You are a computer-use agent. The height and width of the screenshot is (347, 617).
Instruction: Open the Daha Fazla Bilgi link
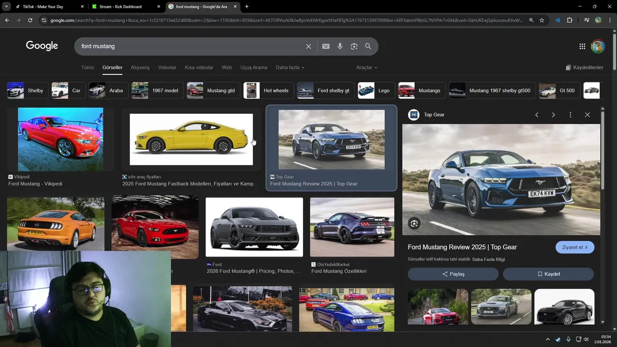[488, 259]
